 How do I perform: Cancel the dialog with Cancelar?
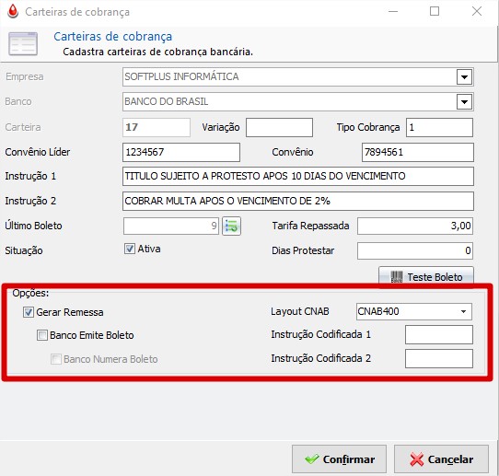[441, 459]
